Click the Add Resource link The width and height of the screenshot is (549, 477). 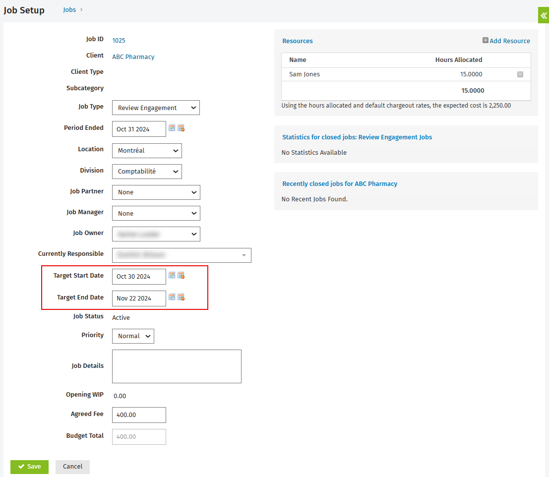pyautogui.click(x=506, y=41)
